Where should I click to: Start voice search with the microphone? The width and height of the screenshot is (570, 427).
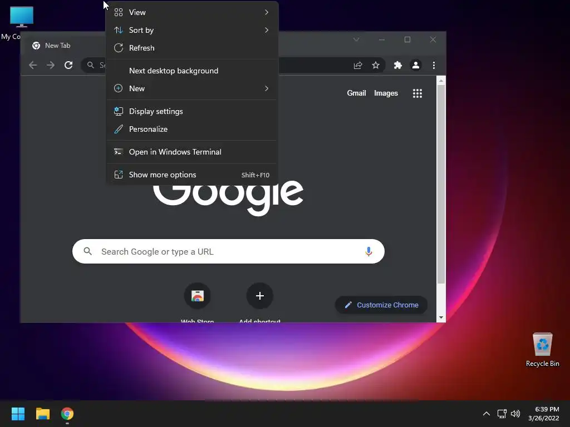pyautogui.click(x=368, y=251)
